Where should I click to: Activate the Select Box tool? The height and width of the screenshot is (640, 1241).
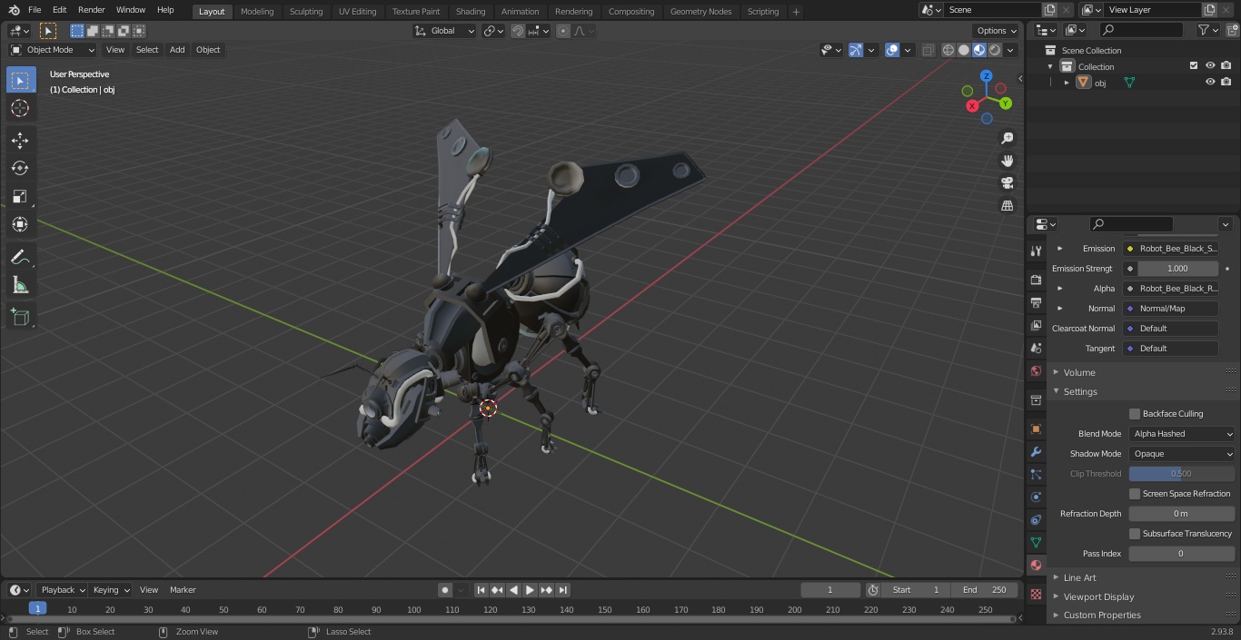click(x=20, y=80)
